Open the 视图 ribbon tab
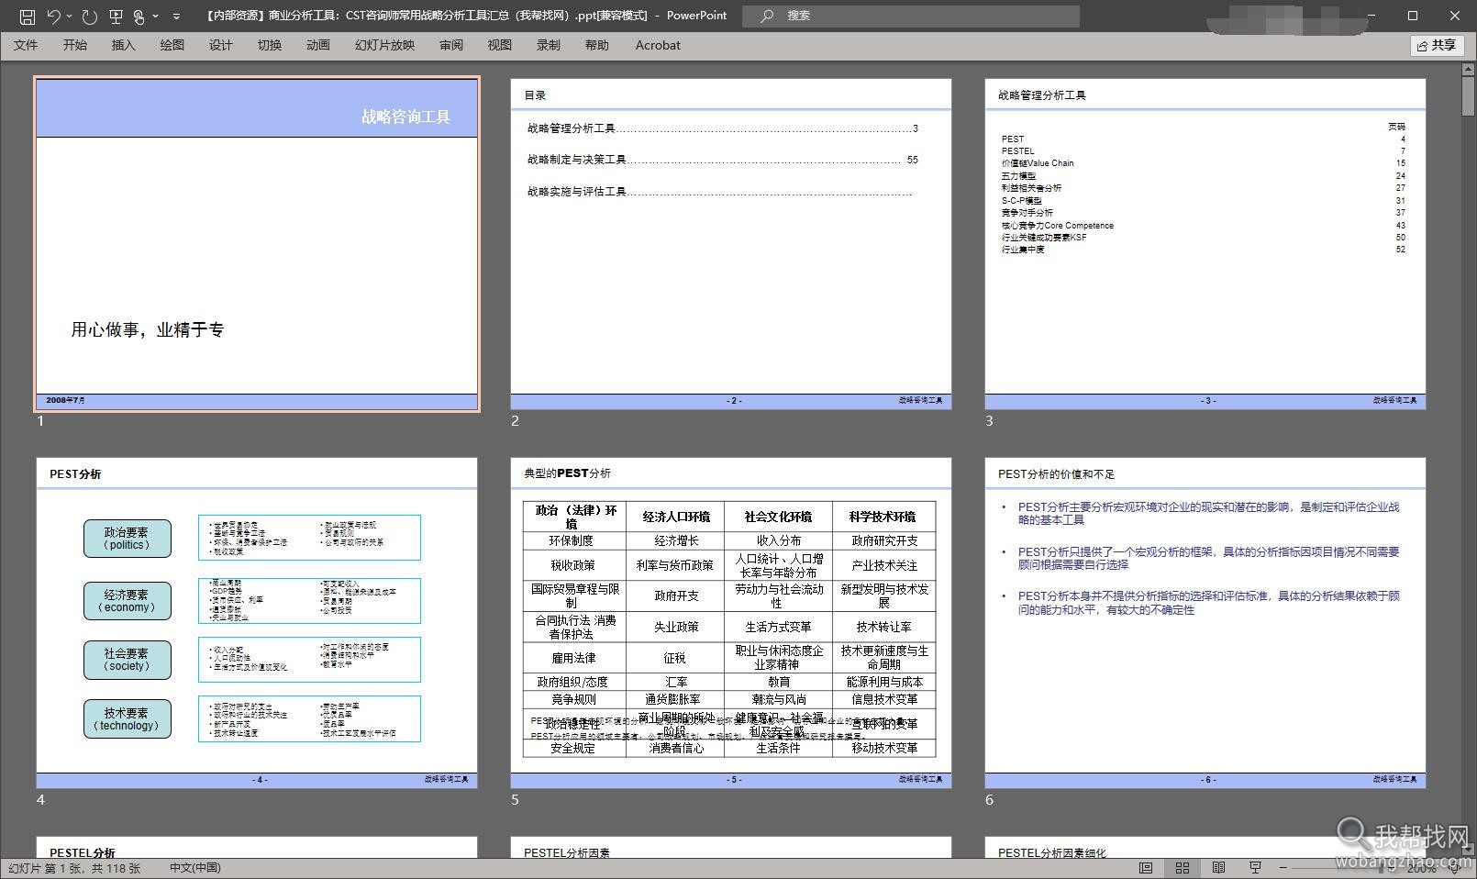This screenshot has height=879, width=1477. point(499,45)
